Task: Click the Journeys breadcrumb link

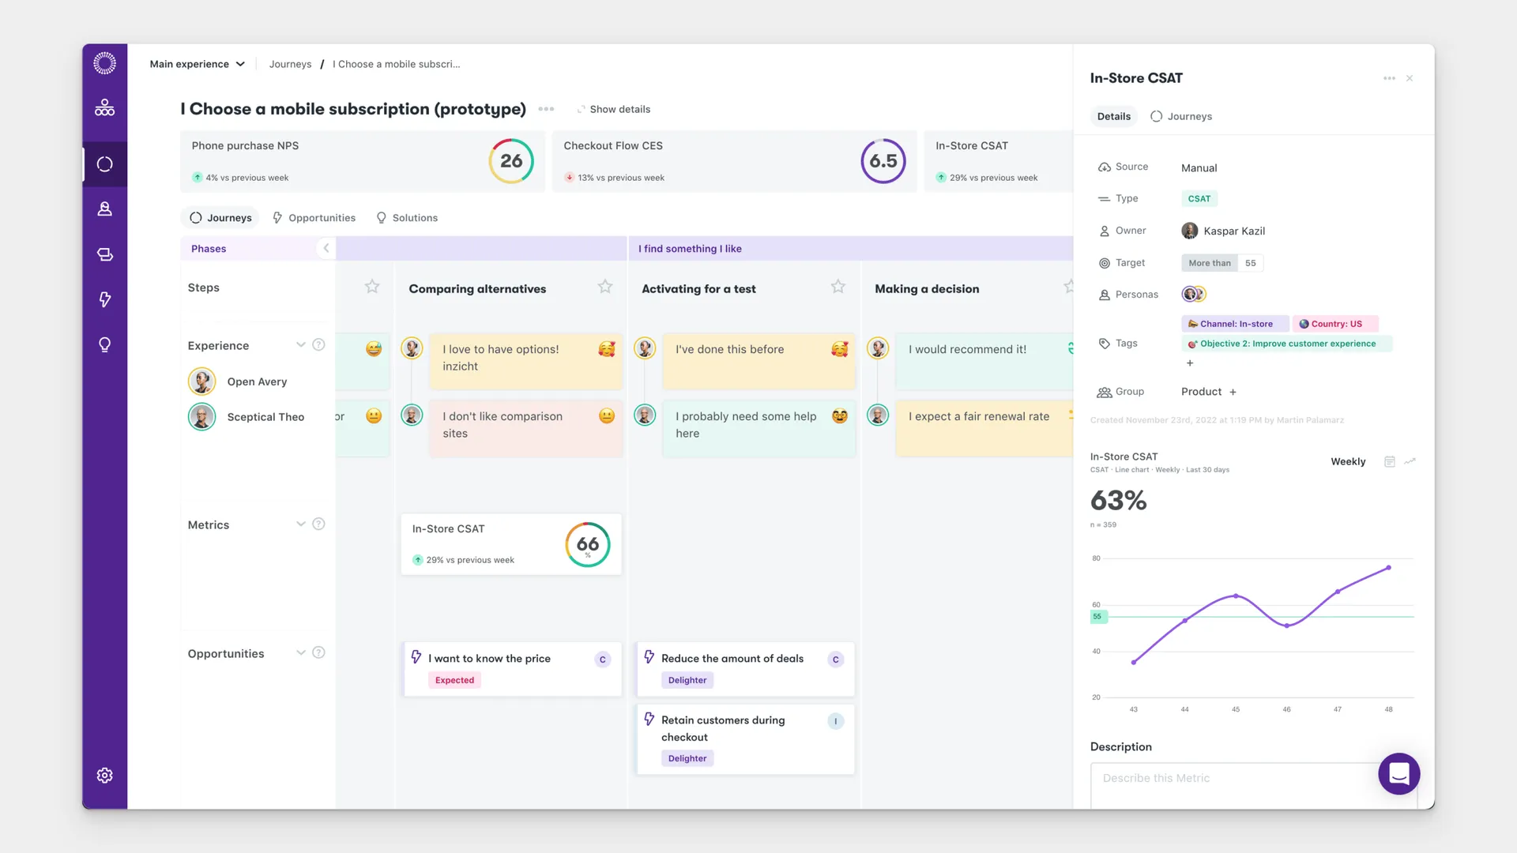Action: coord(290,64)
